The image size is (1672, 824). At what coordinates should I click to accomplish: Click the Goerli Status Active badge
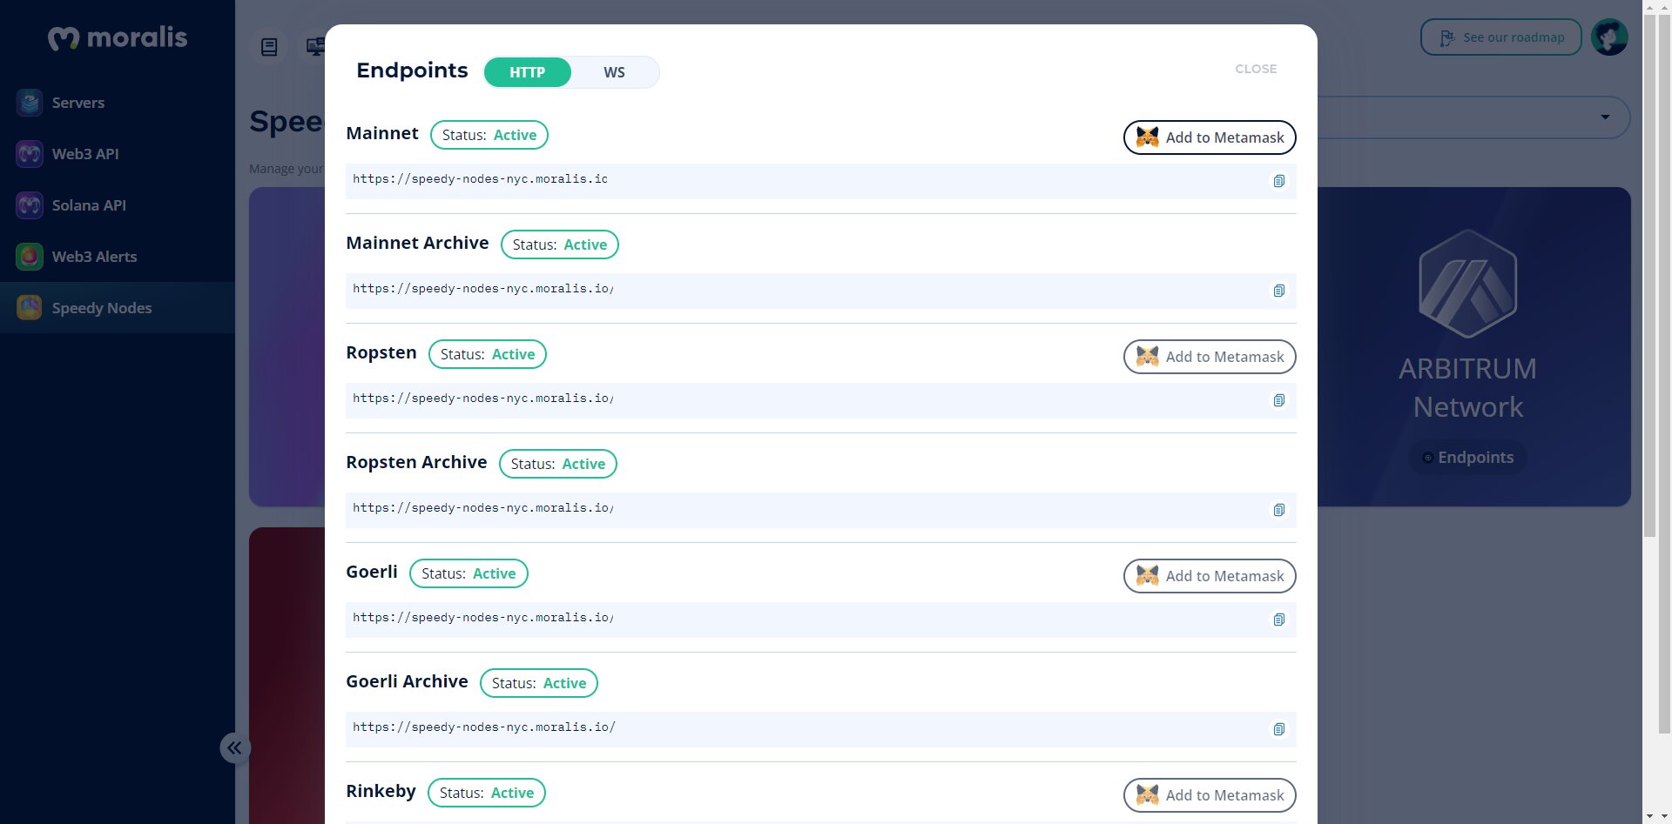click(469, 573)
